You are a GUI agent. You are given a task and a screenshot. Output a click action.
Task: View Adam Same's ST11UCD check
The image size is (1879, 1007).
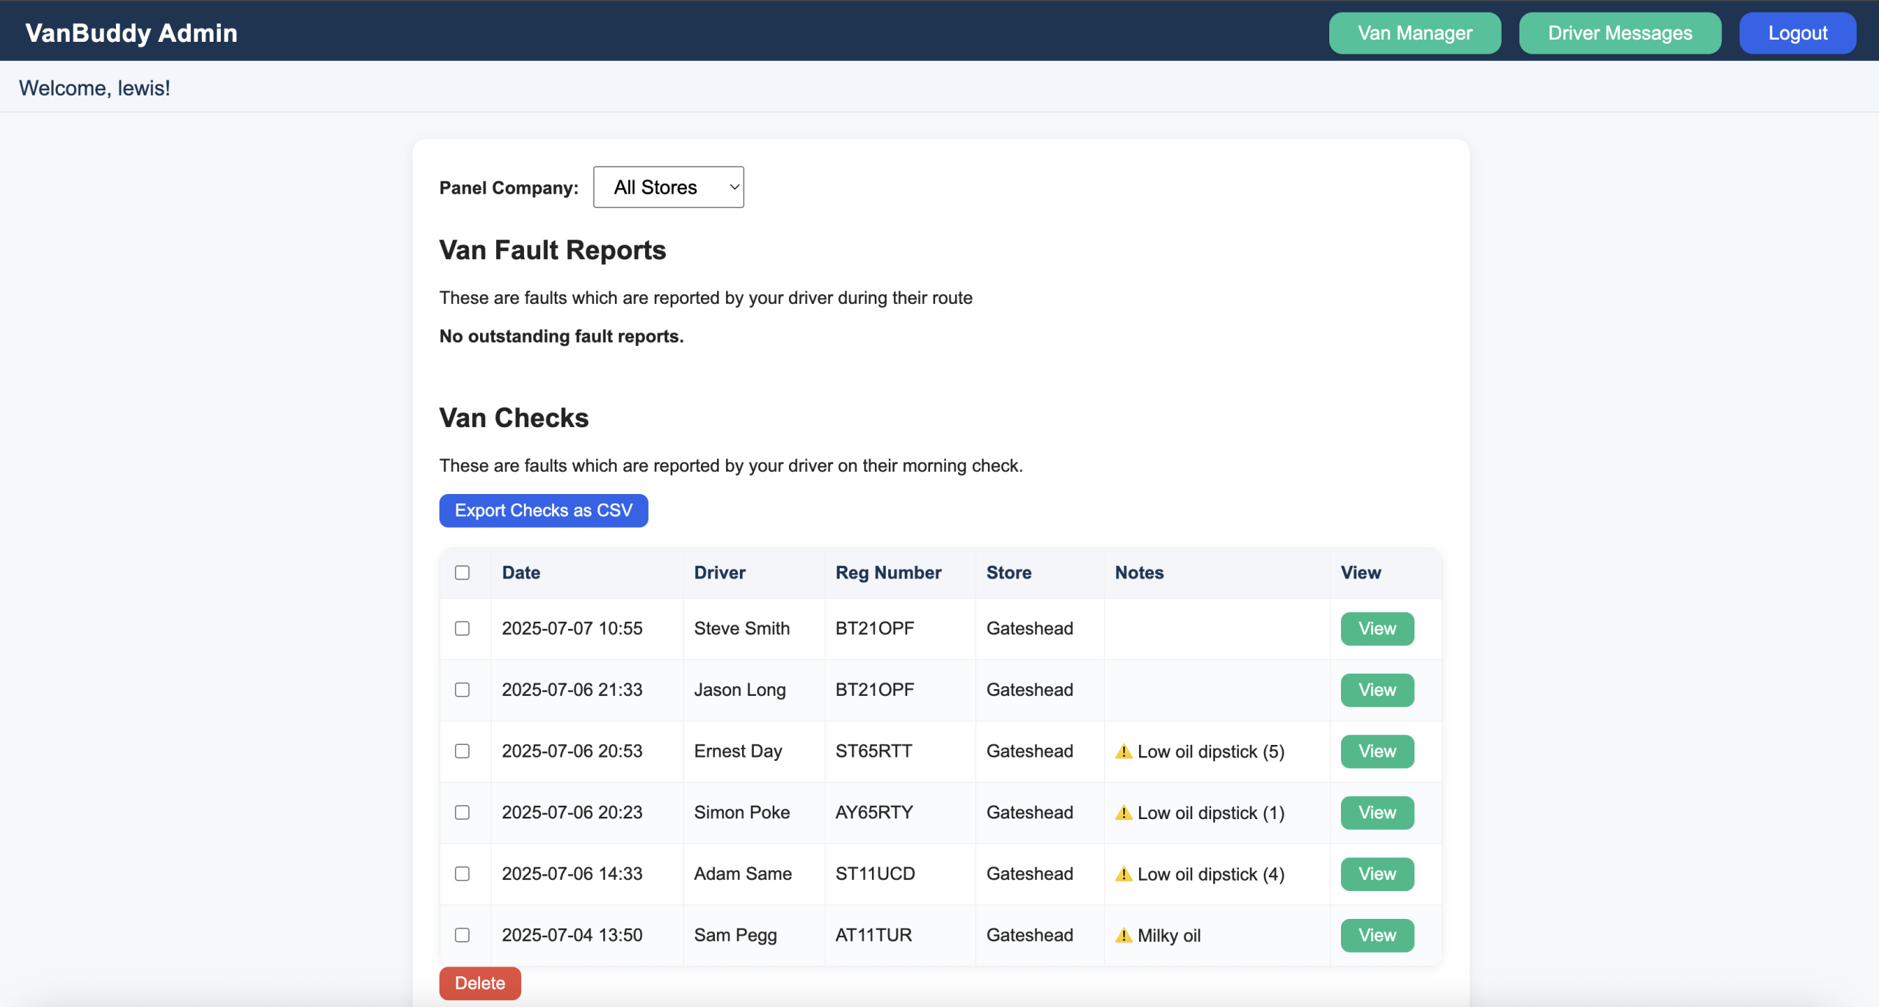pos(1377,873)
